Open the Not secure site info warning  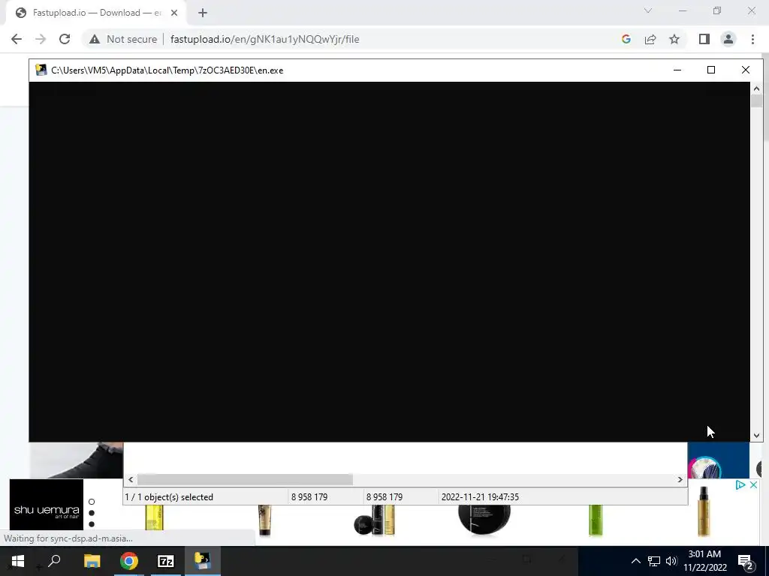[x=123, y=39]
